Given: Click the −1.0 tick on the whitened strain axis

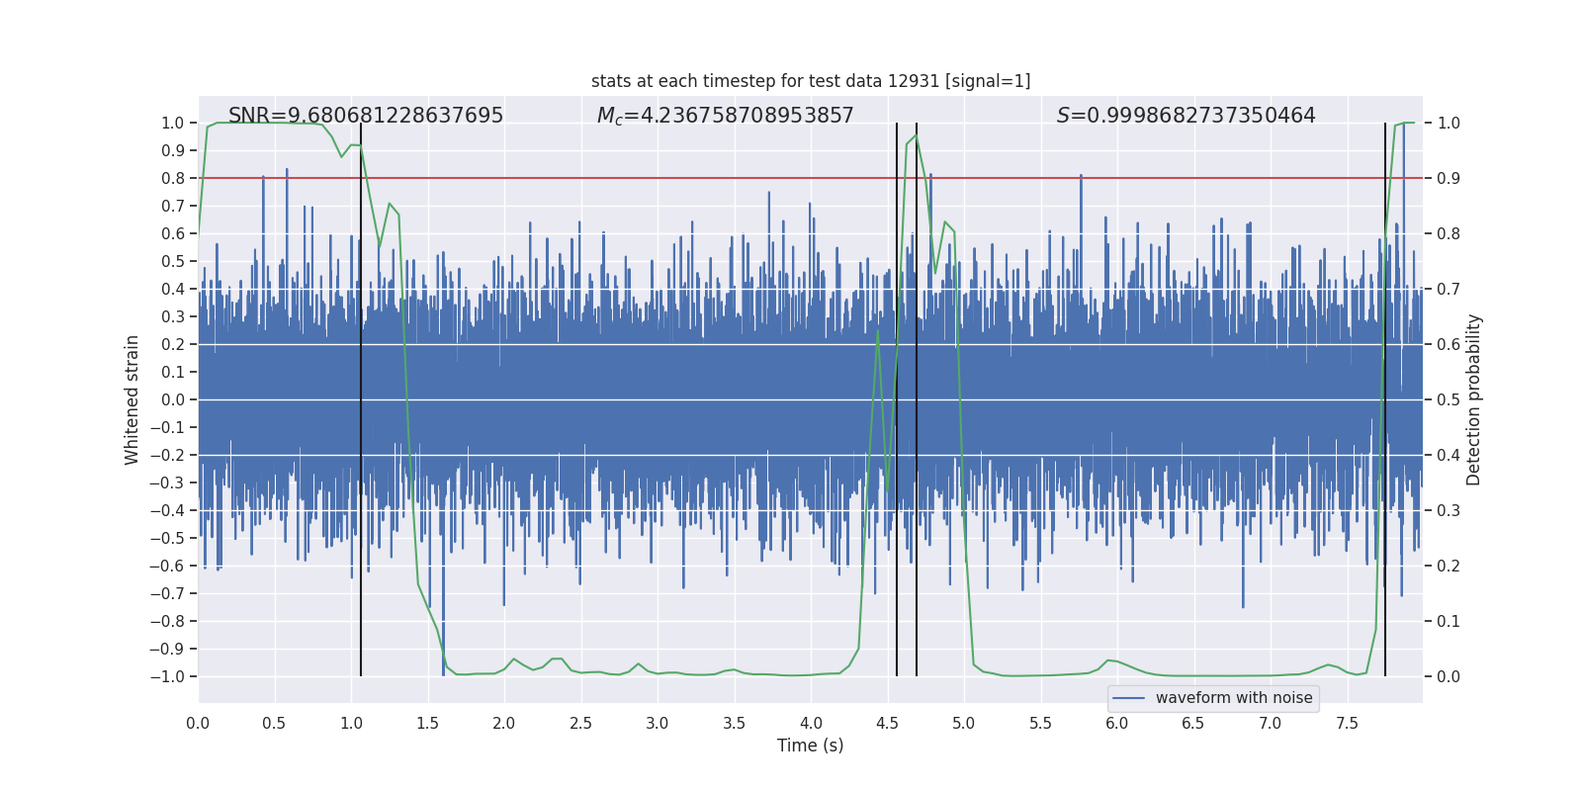Looking at the screenshot, I should pyautogui.click(x=167, y=676).
